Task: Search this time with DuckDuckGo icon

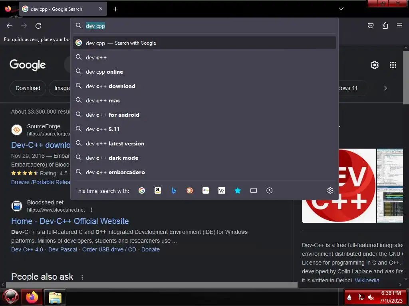Action: point(190,191)
